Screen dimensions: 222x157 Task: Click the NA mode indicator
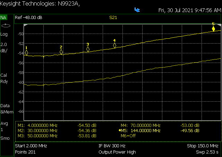click(3, 18)
